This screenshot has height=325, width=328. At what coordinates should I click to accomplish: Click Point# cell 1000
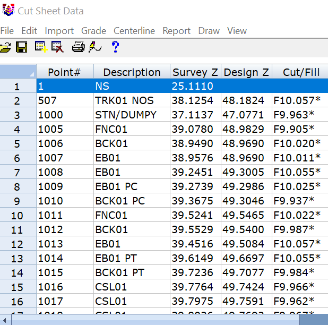65,115
